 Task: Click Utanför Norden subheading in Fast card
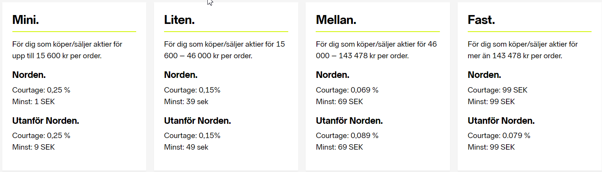pos(501,121)
